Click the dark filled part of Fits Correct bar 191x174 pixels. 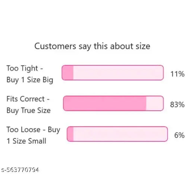point(105,103)
